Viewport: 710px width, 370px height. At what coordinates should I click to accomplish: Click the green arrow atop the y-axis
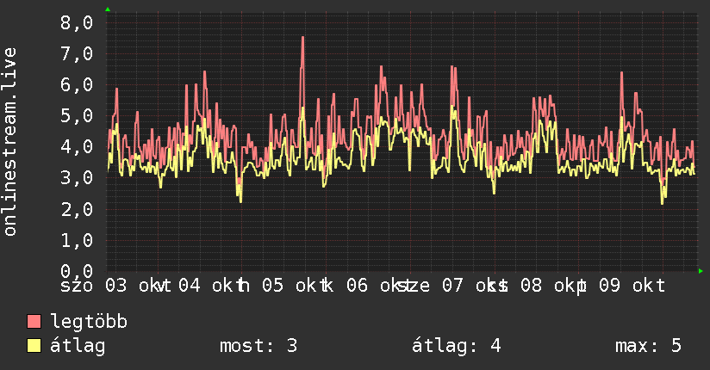click(x=108, y=9)
